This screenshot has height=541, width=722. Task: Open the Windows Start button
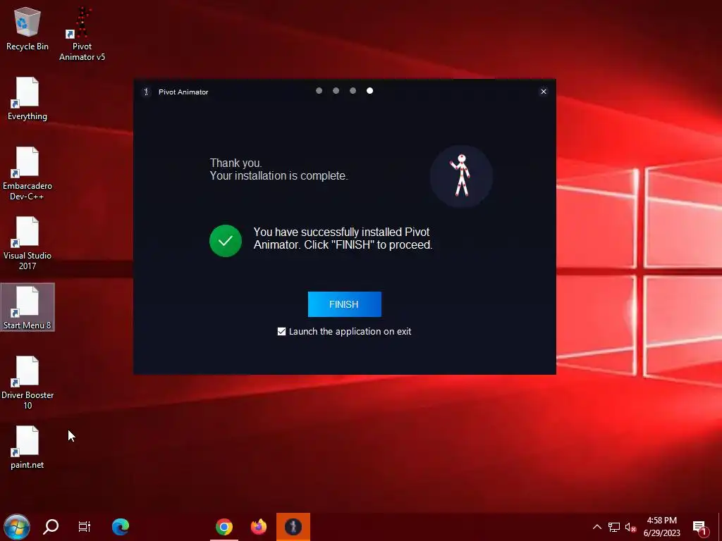(17, 527)
